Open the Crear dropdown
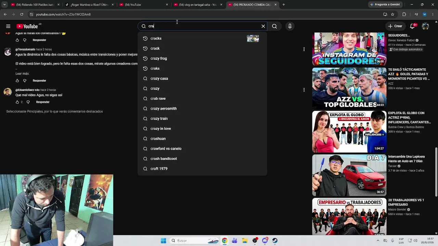This screenshot has width=438, height=246. [x=395, y=26]
